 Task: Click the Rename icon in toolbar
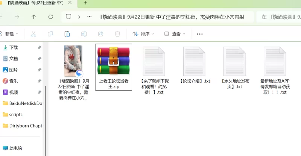click(84, 34)
